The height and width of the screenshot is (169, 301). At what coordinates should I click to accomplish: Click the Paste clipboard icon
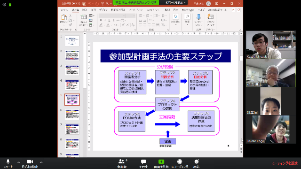tap(64, 20)
